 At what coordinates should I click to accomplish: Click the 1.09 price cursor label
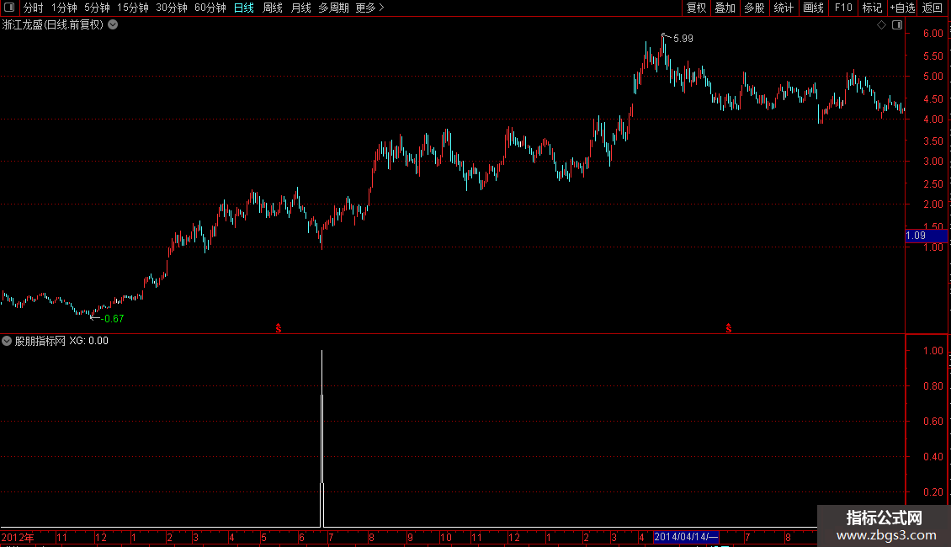pyautogui.click(x=926, y=236)
